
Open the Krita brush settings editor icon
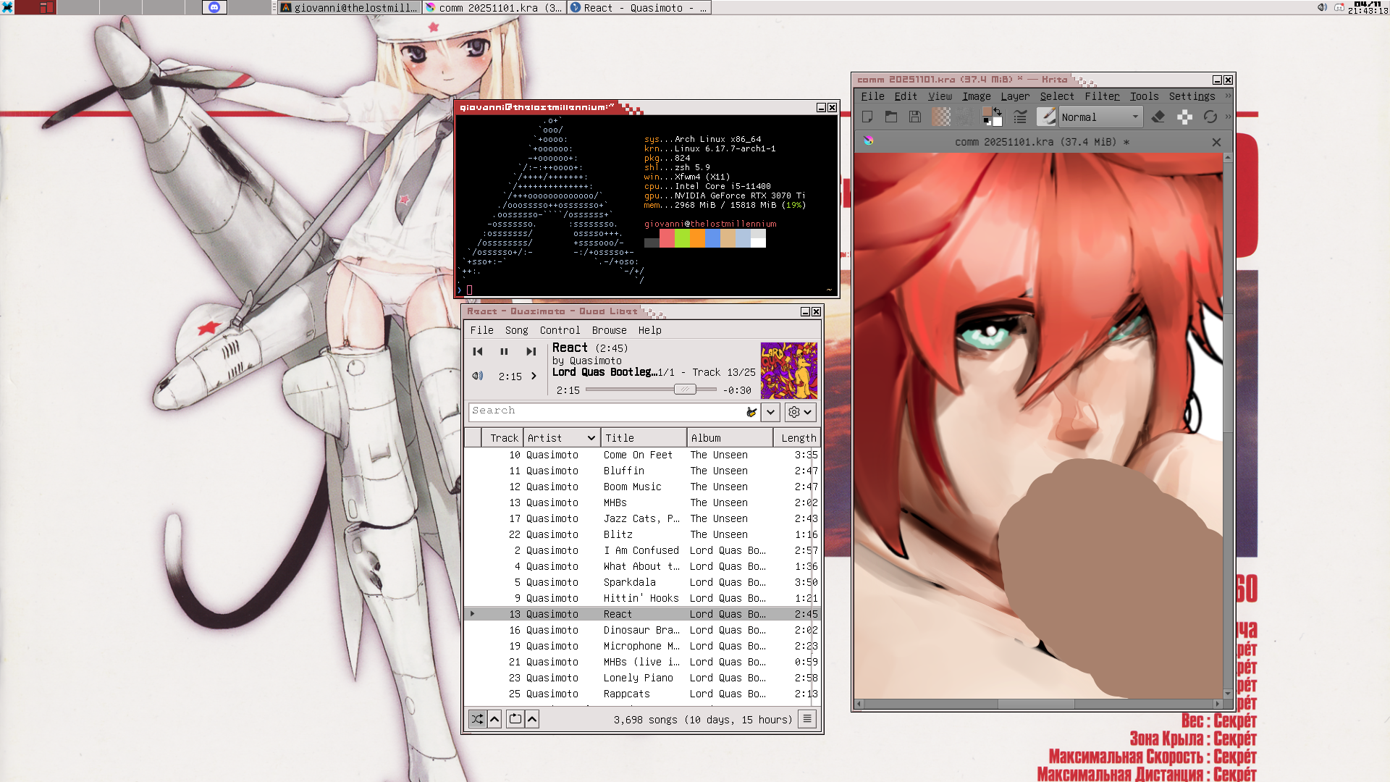coord(1020,117)
